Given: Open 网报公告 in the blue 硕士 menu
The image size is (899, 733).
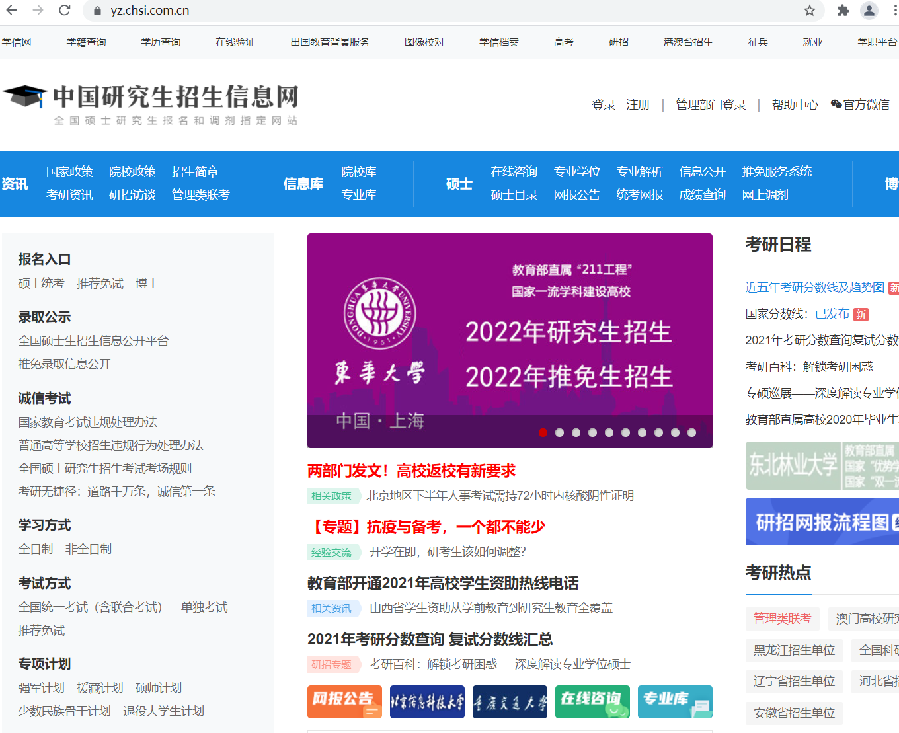Looking at the screenshot, I should 577,195.
